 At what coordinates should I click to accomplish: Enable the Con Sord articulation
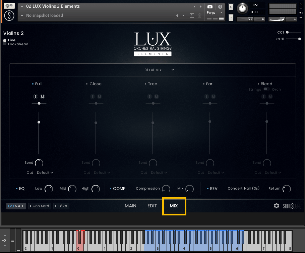[39, 206]
